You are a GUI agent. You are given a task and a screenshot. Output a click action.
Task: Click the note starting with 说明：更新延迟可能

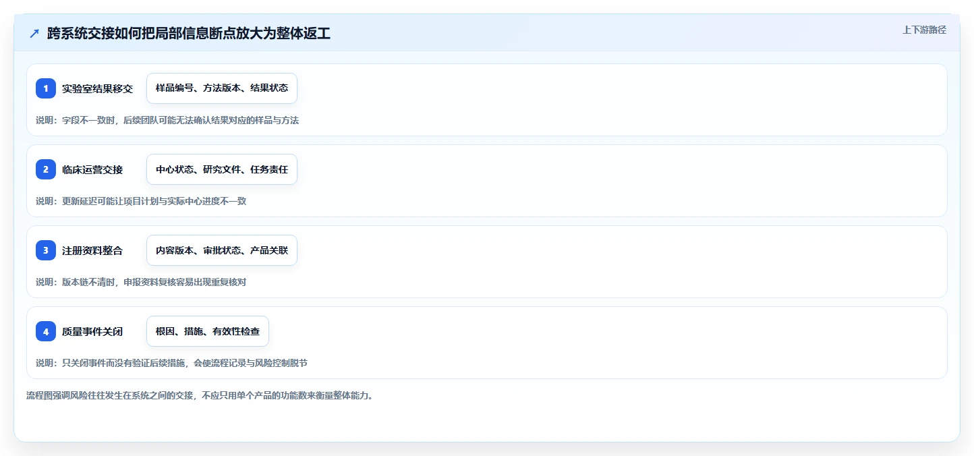point(141,201)
